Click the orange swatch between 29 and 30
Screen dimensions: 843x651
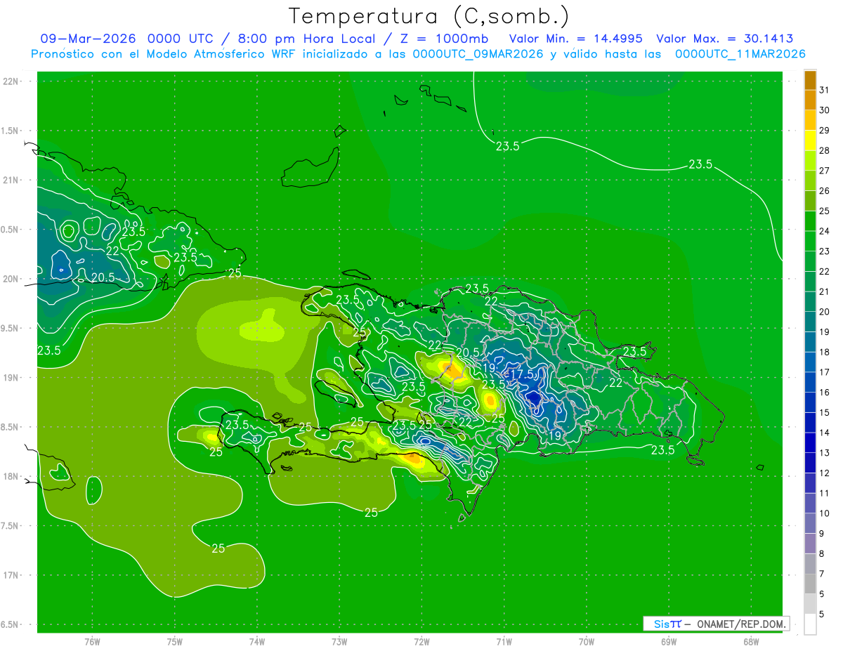click(810, 120)
